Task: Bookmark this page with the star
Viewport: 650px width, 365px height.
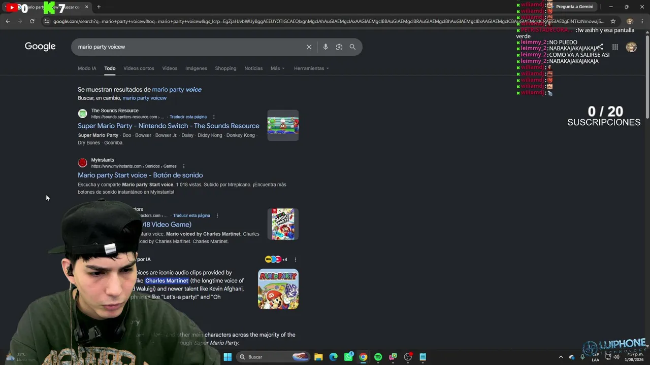Action: pos(613,21)
